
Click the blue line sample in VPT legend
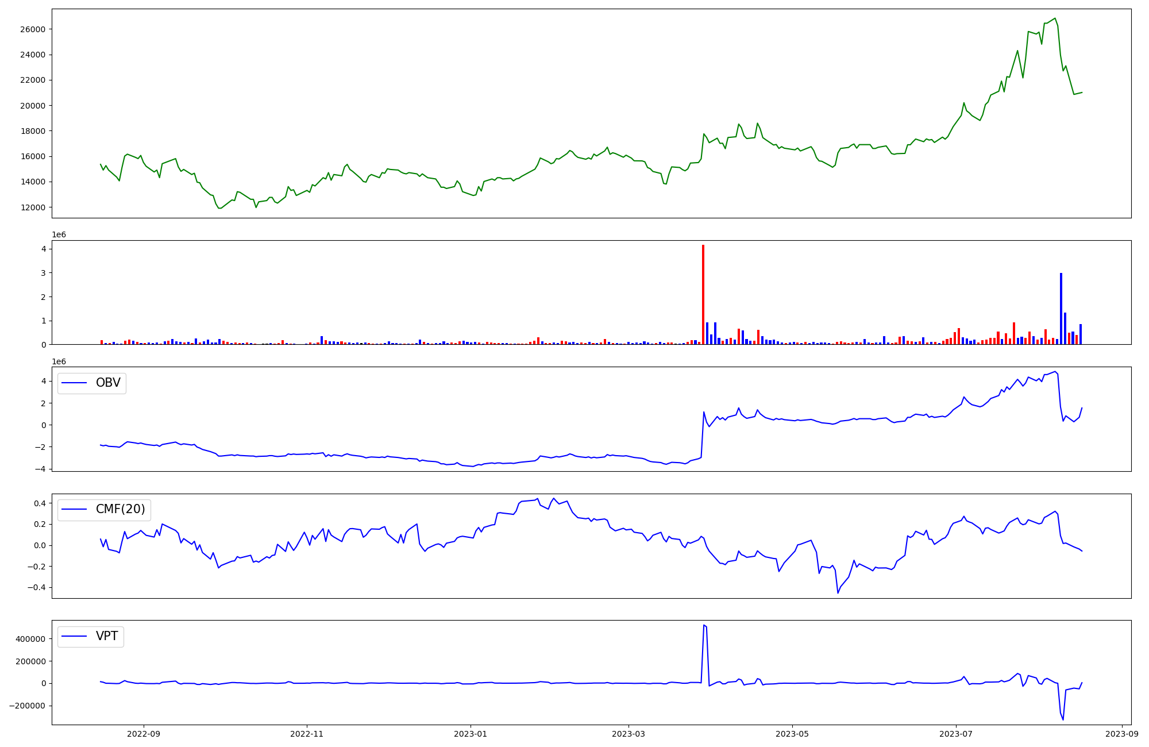(74, 636)
